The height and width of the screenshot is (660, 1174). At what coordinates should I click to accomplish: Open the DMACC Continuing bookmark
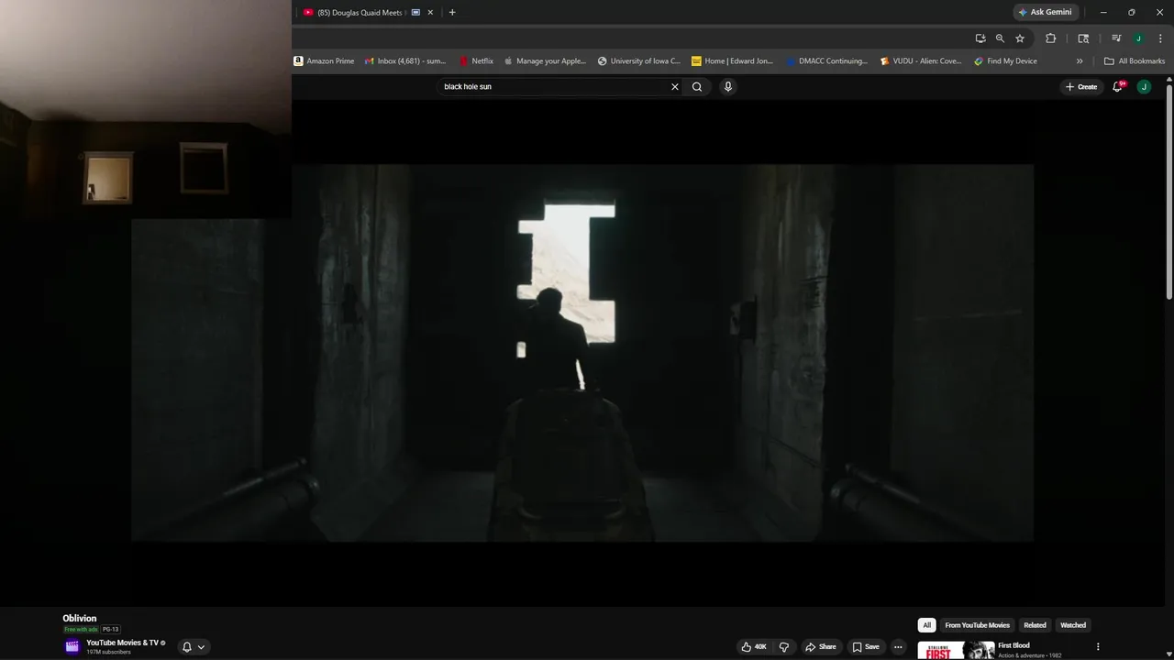tap(826, 61)
